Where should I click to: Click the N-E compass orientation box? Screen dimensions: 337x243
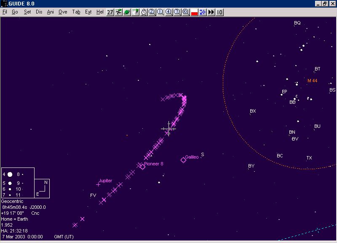click(42, 188)
